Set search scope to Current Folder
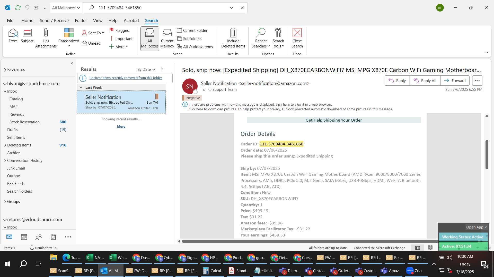 pyautogui.click(x=192, y=30)
